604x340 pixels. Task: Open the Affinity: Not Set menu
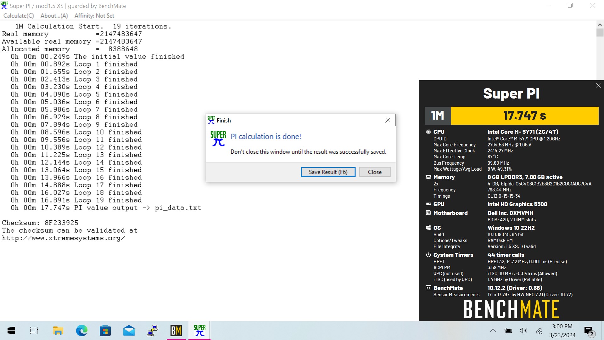point(94,15)
